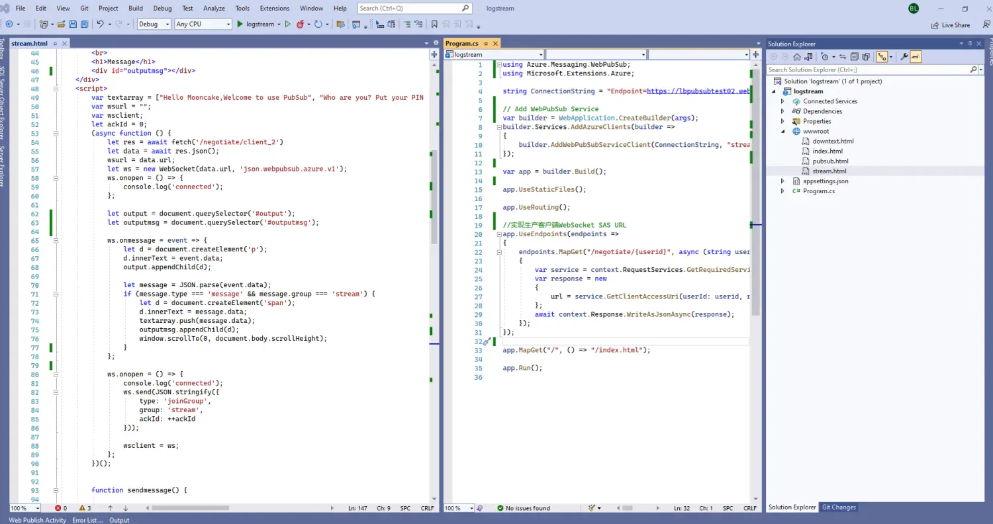The width and height of the screenshot is (993, 524).
Task: Click Start Without Debugging outline play icon
Action: tap(287, 24)
